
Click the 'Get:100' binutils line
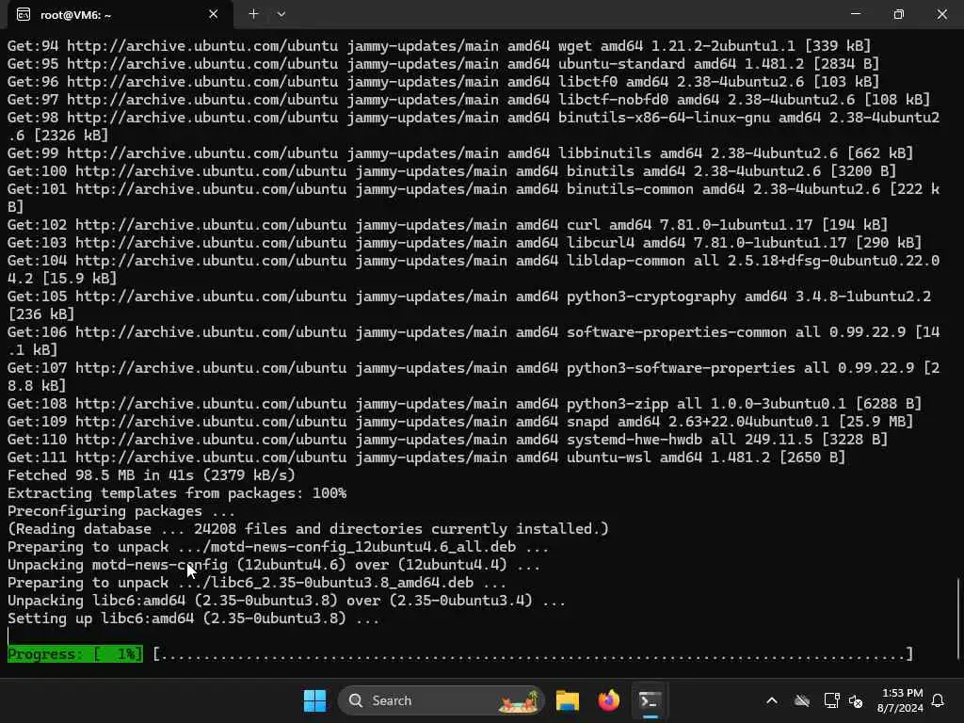click(452, 171)
